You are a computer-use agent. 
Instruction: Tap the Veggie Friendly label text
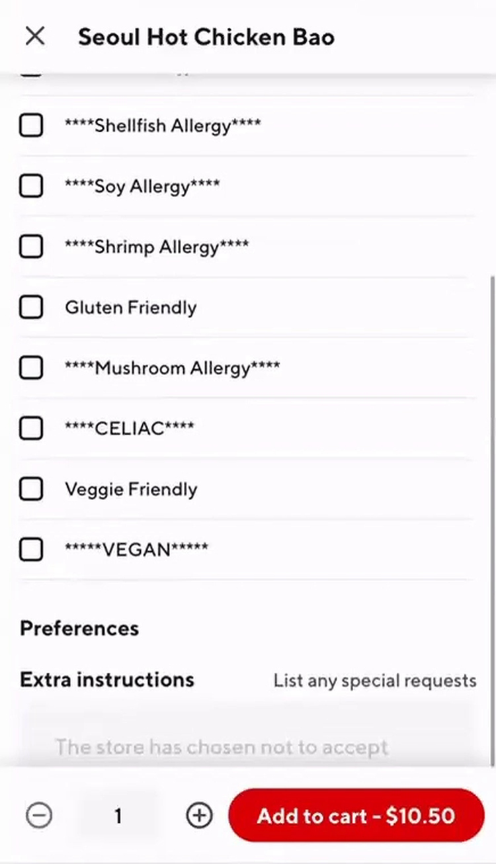pos(131,490)
